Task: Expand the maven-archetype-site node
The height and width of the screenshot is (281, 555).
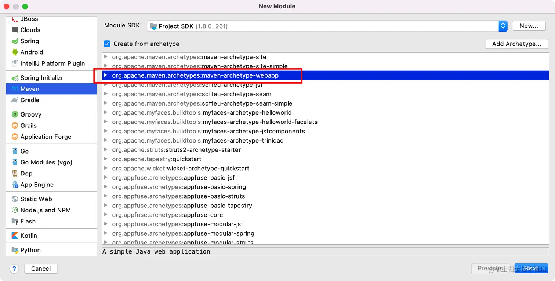Action: [x=106, y=57]
